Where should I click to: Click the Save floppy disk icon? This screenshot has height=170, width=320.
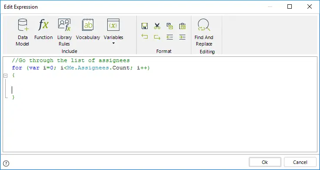coord(145,26)
